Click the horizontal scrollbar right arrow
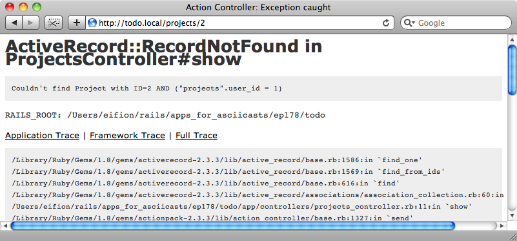This screenshot has width=517, height=241. 502,225
